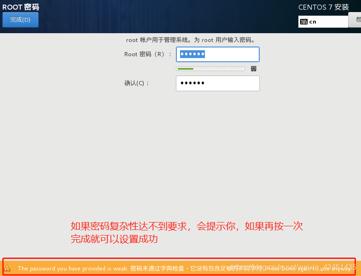
Task: Click the Root 密码 (R) label
Action: (148, 54)
